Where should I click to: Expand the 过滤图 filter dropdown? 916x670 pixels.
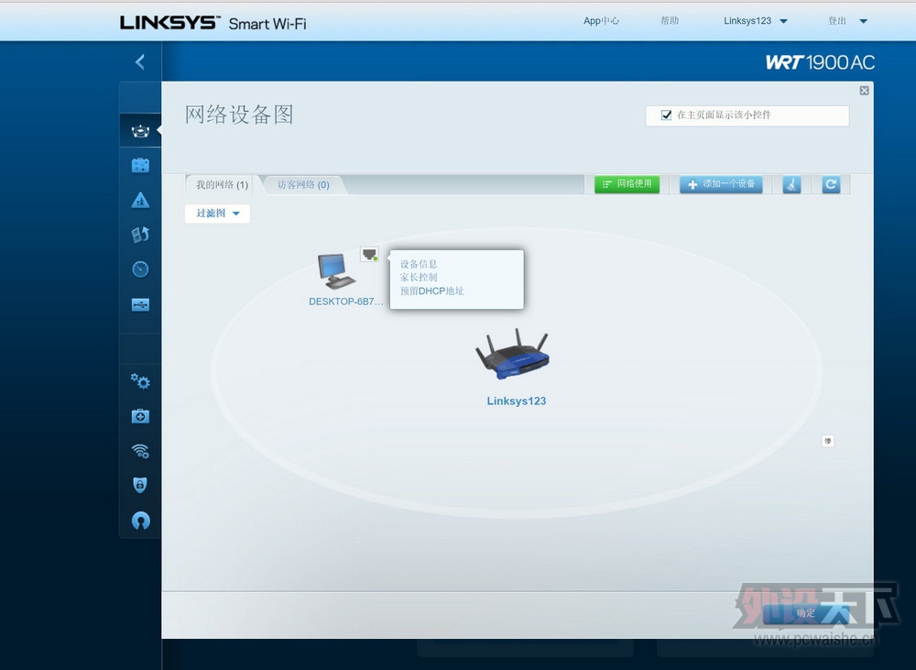217,214
